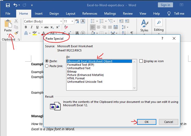Image resolution: width=191 pixels, height=136 pixels.
Task: Apply the red font color
Action: click(44, 33)
